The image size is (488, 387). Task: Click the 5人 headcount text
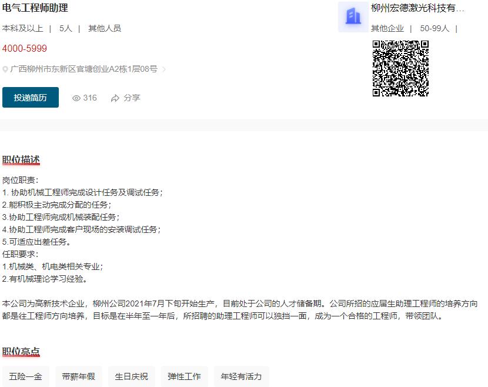[66, 28]
